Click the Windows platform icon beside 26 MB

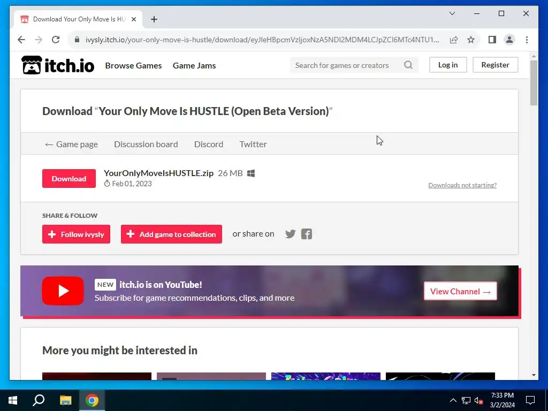(251, 173)
